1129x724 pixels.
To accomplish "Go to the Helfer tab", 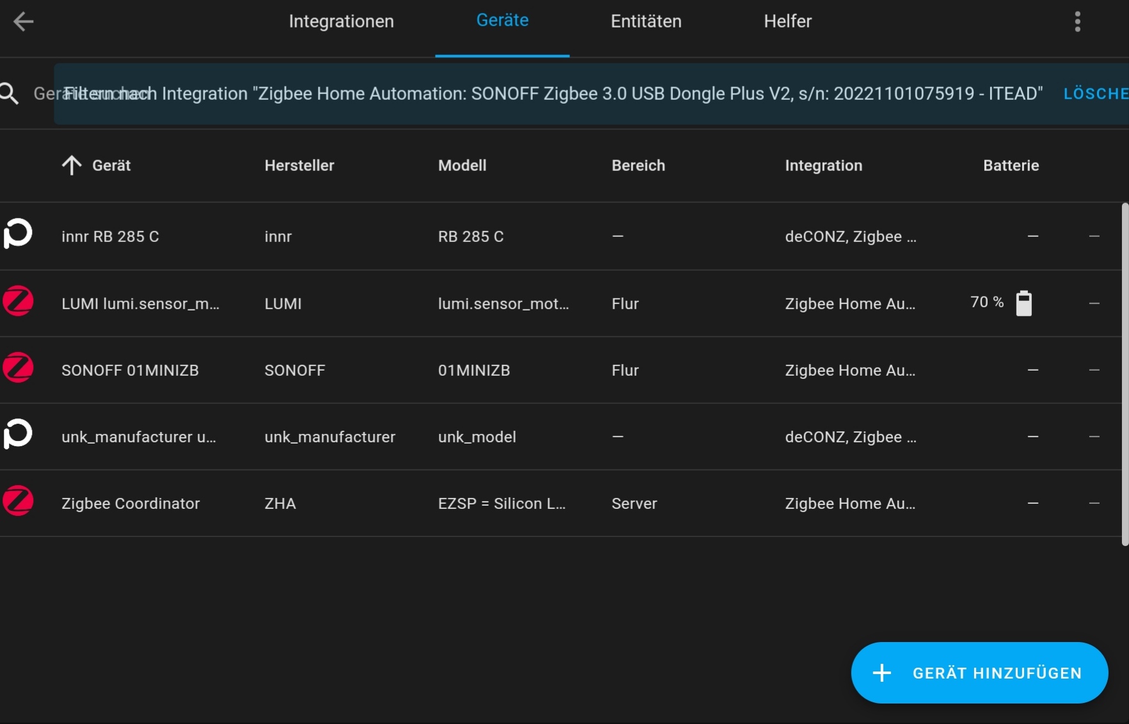I will pos(787,22).
